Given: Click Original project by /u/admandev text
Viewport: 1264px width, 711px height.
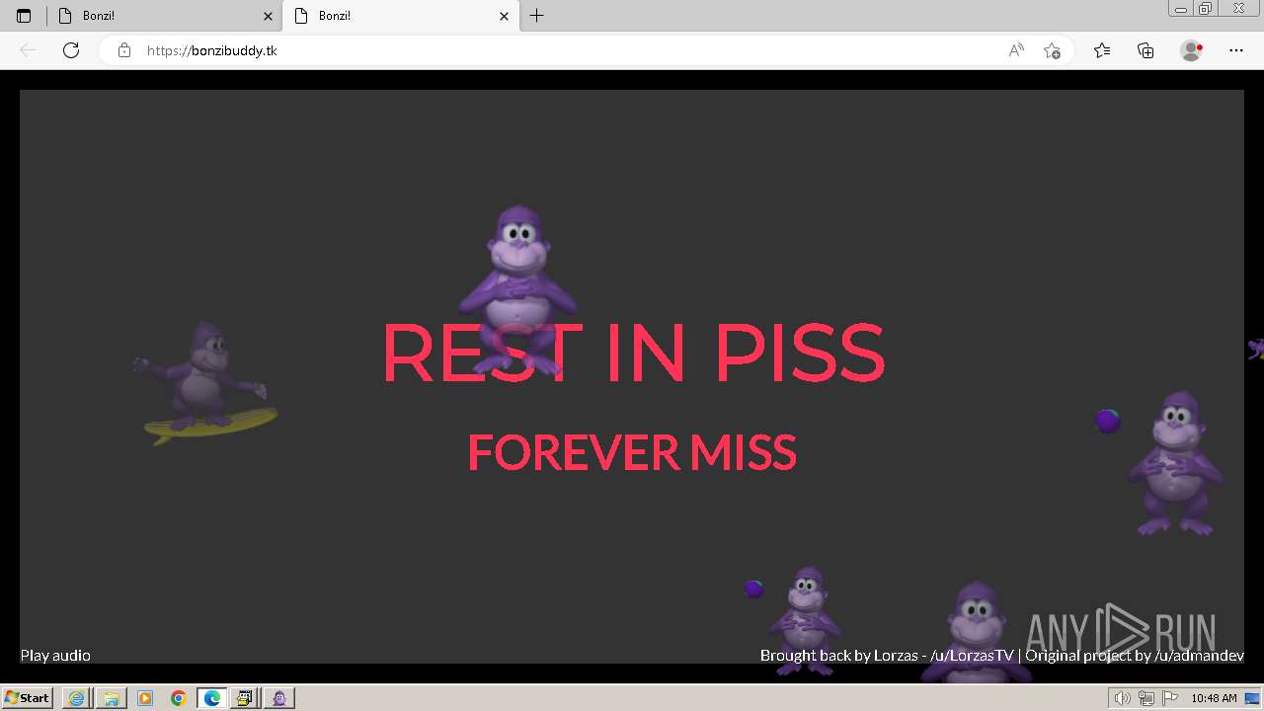Looking at the screenshot, I should (1135, 656).
